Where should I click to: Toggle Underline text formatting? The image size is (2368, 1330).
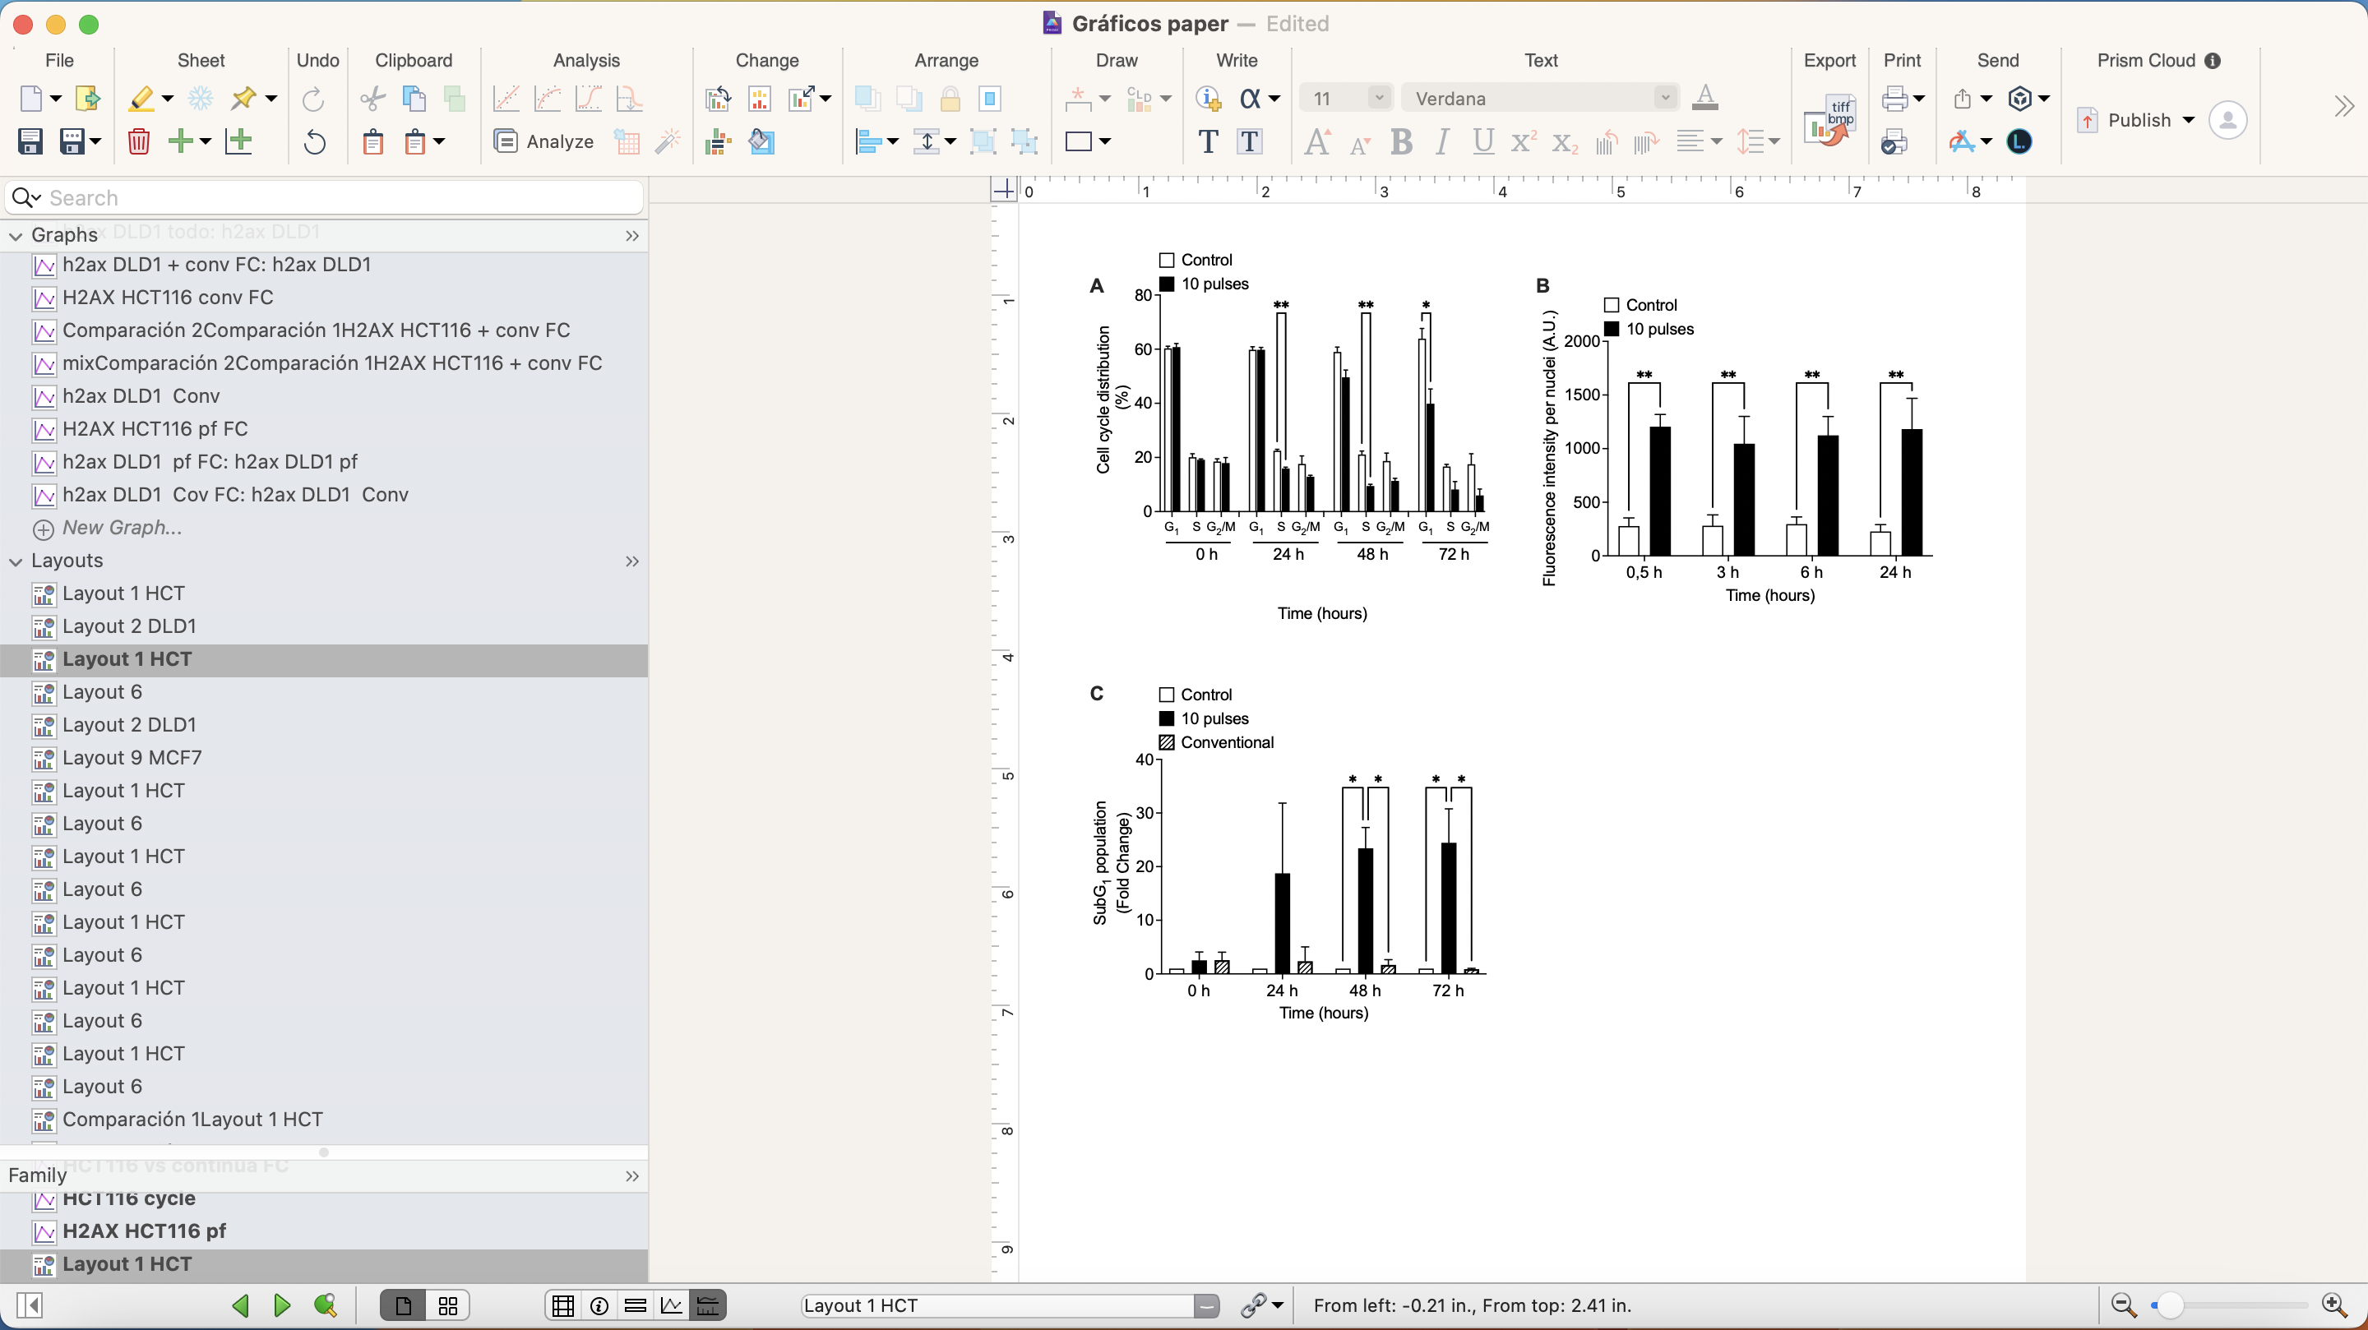tap(1482, 141)
